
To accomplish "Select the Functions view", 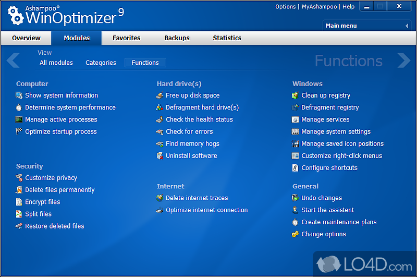I will (x=145, y=63).
